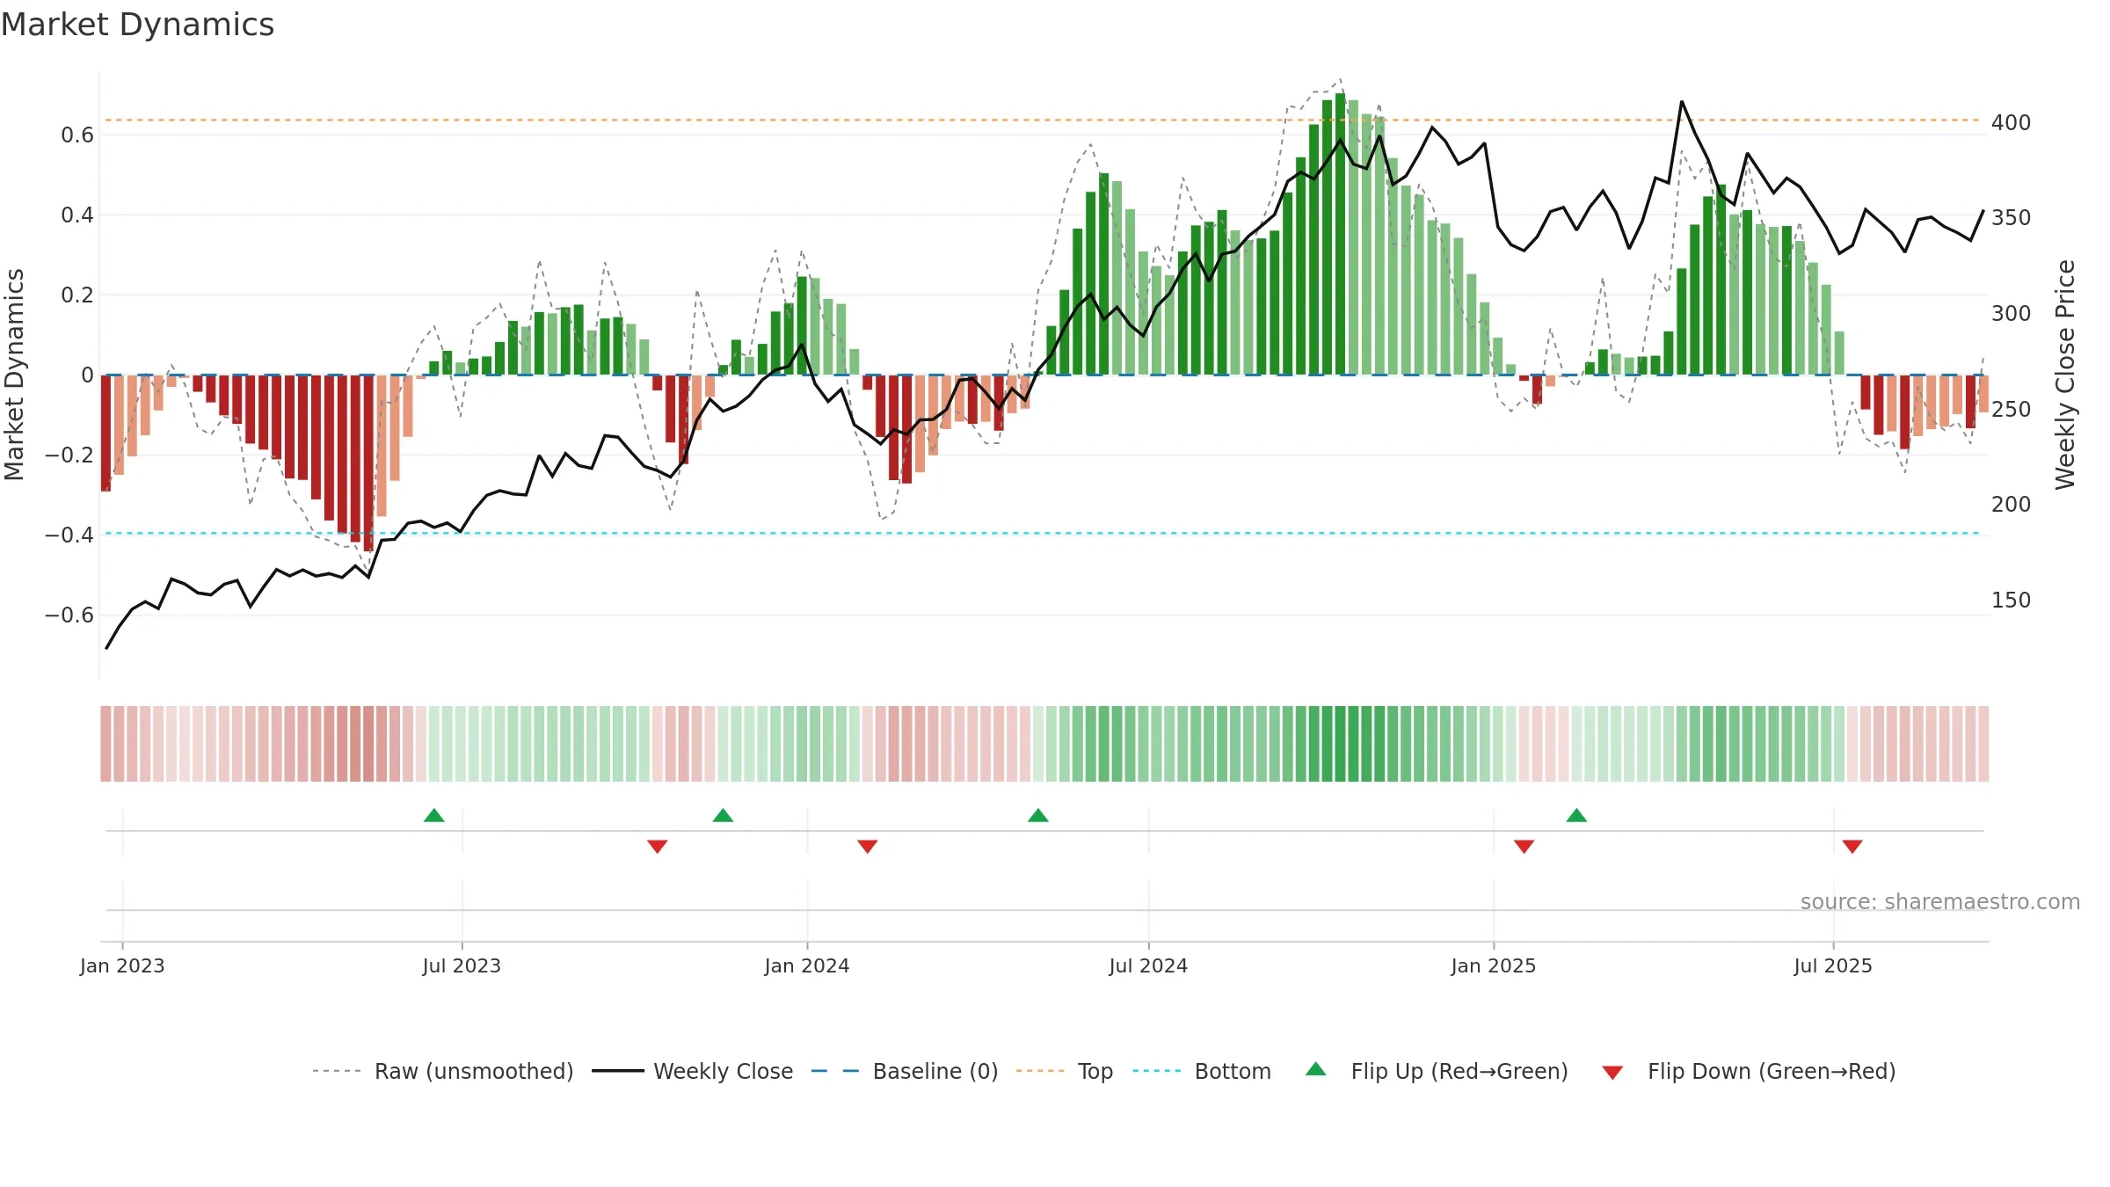
Task: Click the 0.2 left axis tick label
Action: coord(77,295)
